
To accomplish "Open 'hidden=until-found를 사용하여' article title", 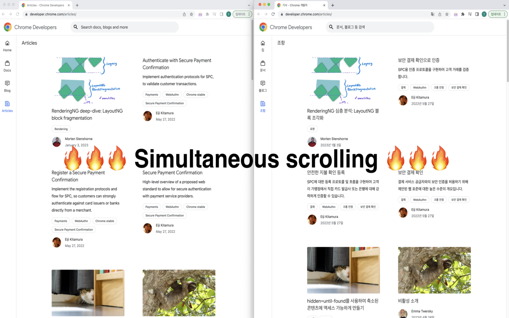I will tap(343, 304).
